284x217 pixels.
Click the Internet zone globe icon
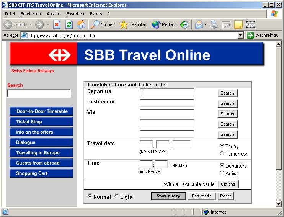coord(206,212)
